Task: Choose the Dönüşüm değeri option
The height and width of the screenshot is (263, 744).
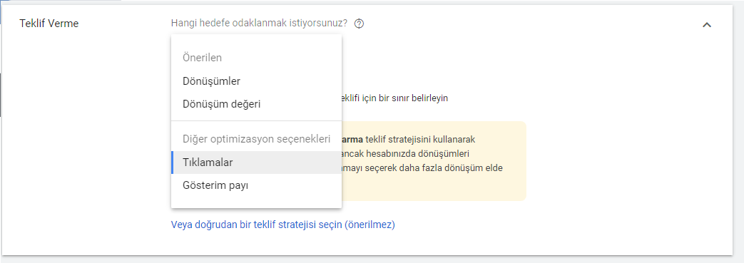Action: (x=256, y=104)
